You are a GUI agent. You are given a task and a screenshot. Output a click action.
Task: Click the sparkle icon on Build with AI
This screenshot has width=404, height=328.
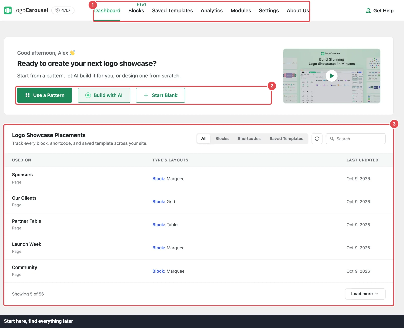tap(88, 95)
